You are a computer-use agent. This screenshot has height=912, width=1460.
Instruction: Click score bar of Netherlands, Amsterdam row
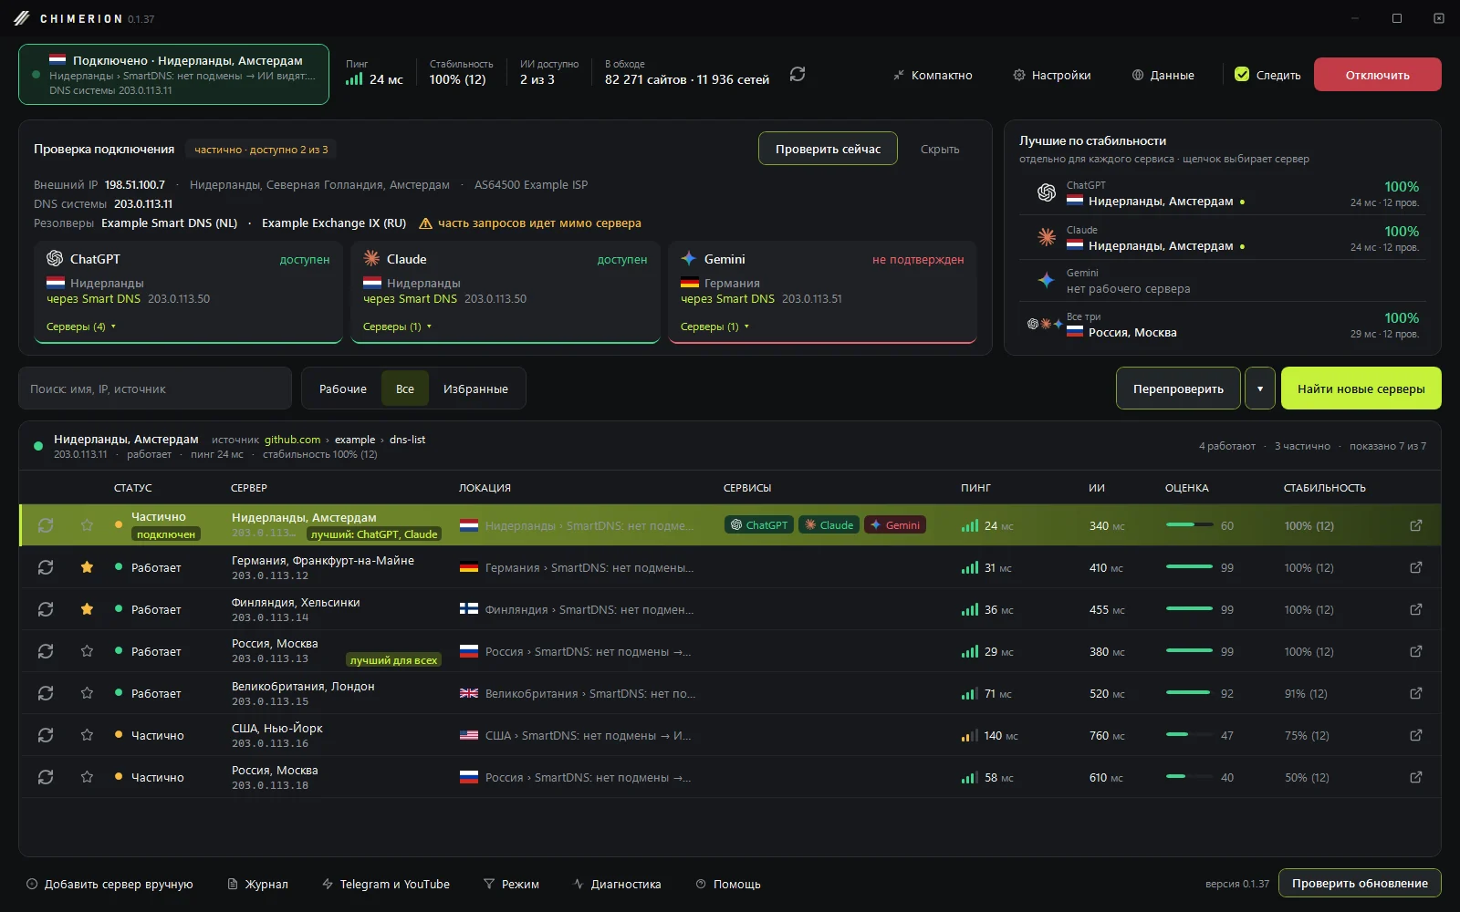[x=1190, y=525]
